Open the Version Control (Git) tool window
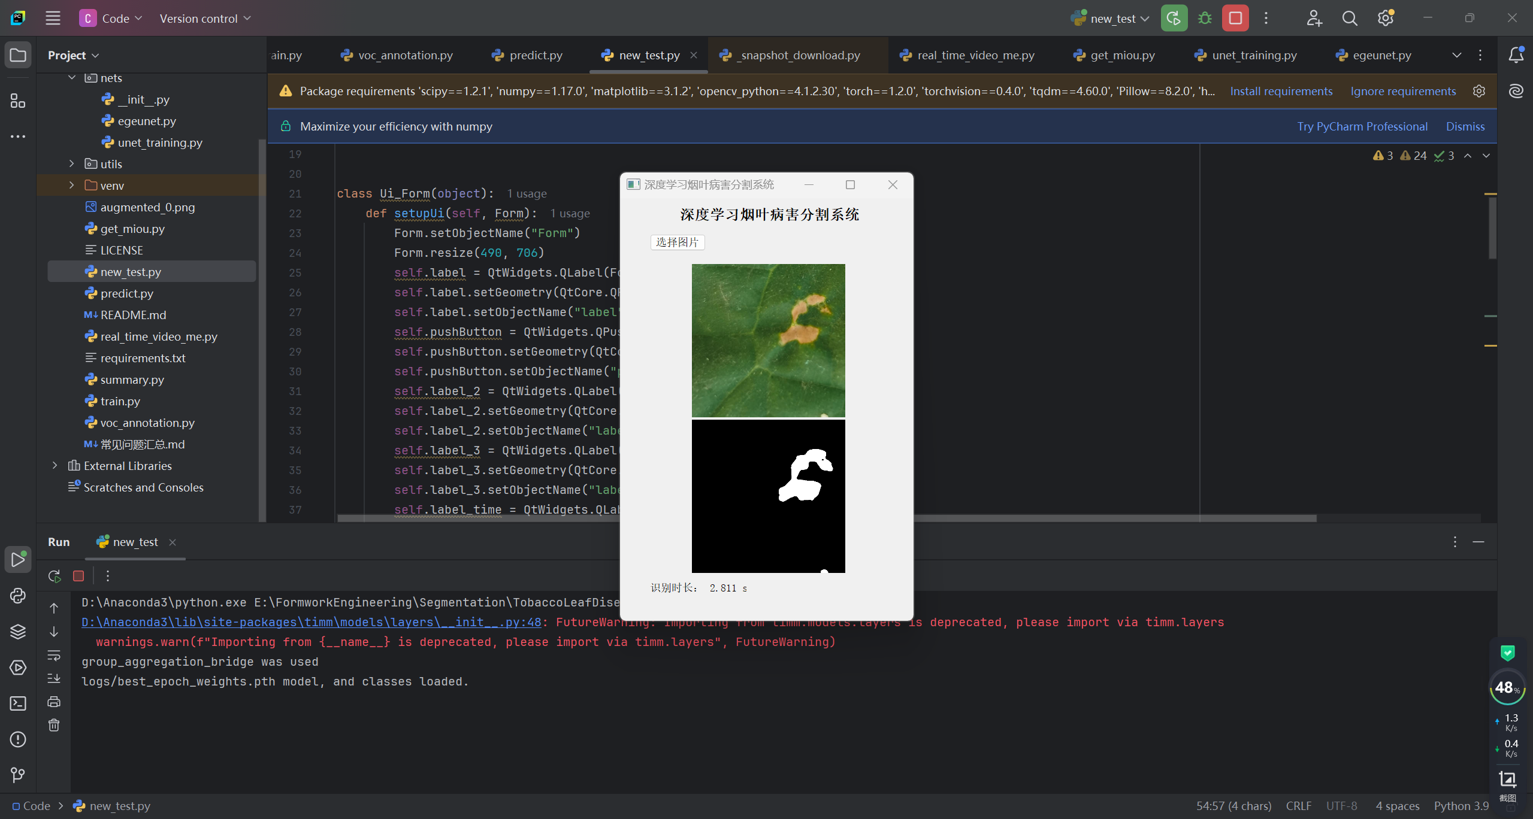This screenshot has height=819, width=1533. coord(18,775)
